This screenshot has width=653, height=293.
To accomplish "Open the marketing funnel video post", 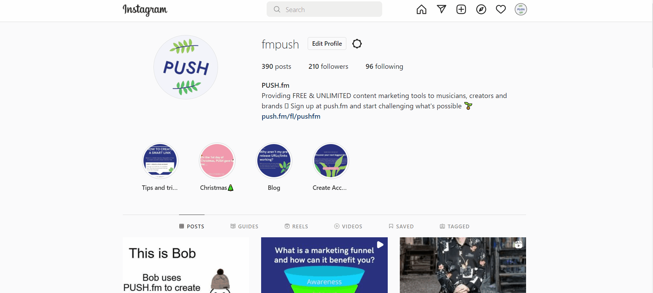I will tap(324, 265).
